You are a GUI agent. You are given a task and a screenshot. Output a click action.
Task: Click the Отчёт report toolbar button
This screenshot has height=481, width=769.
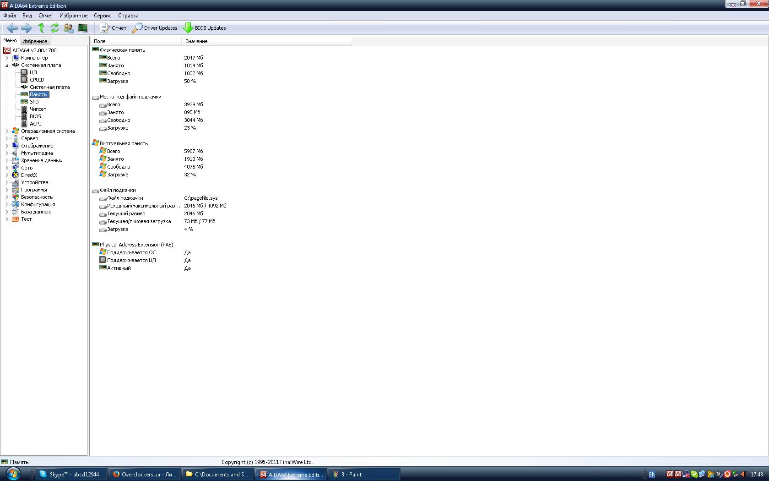[113, 28]
